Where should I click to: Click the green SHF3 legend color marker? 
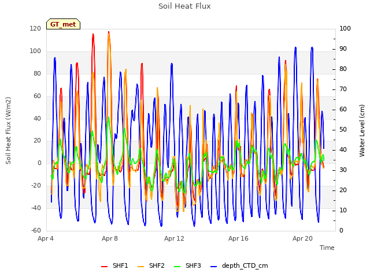pos(177,267)
